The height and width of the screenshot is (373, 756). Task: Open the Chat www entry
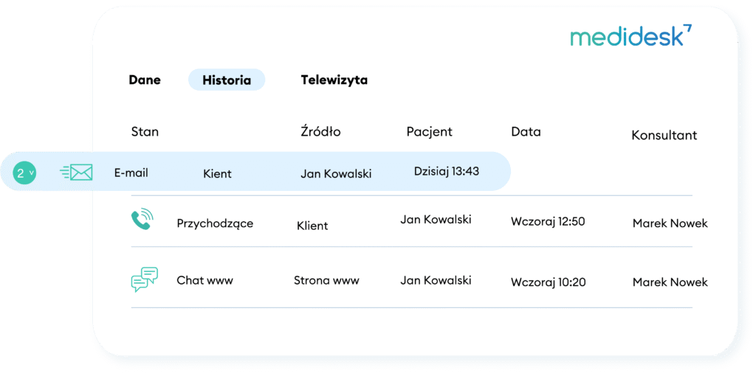click(x=205, y=281)
